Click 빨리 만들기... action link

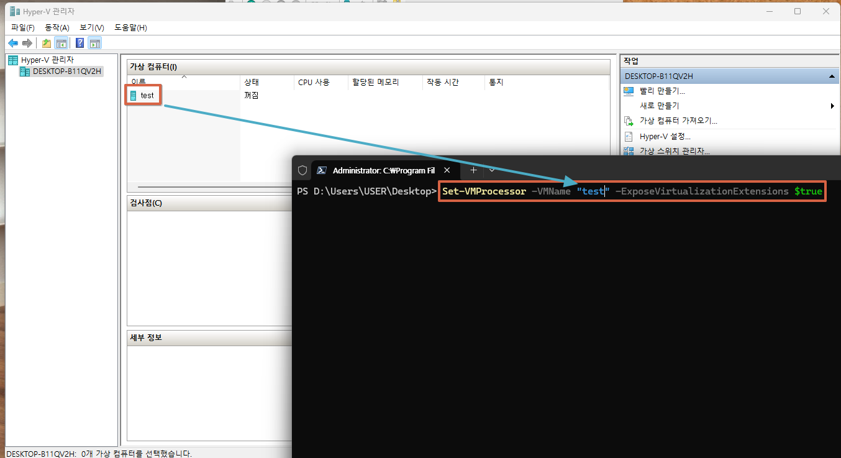(x=663, y=91)
